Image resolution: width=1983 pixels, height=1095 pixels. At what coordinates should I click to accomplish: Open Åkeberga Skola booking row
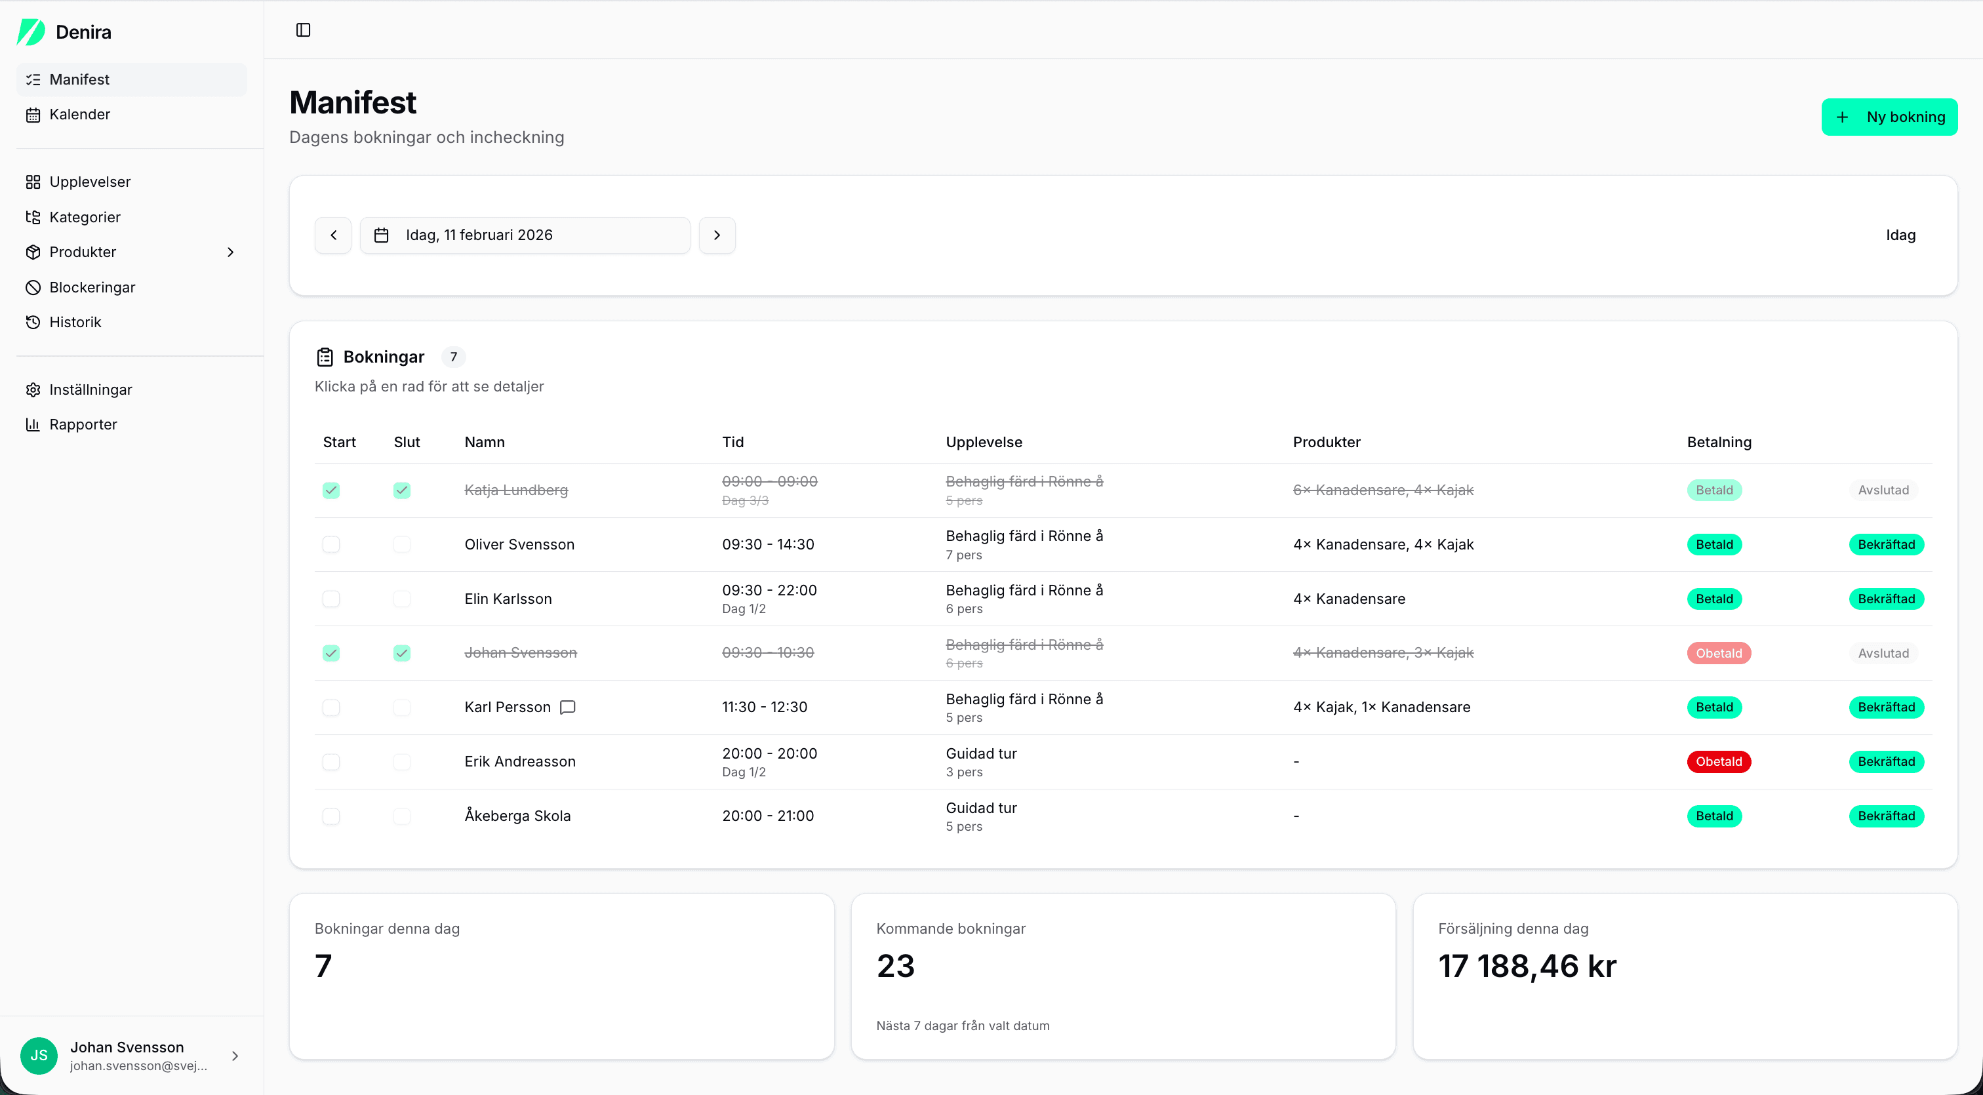(517, 816)
